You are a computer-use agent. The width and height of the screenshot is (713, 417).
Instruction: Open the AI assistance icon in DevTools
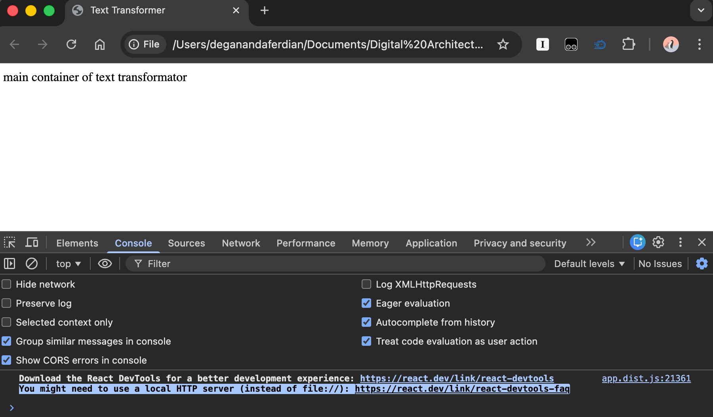pos(637,243)
